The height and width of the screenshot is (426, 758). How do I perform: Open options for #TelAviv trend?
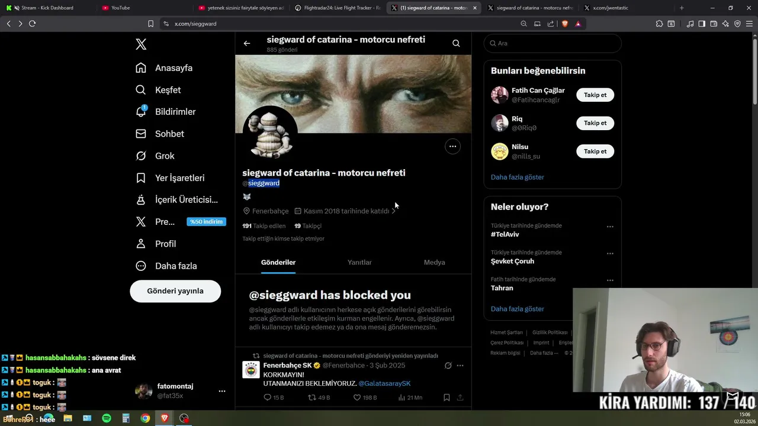click(x=610, y=227)
